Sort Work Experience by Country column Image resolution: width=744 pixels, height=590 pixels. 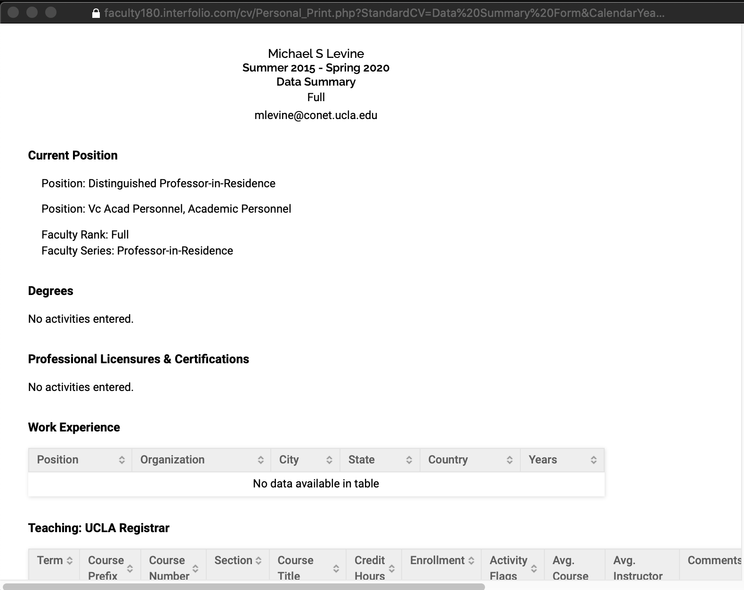pos(470,460)
